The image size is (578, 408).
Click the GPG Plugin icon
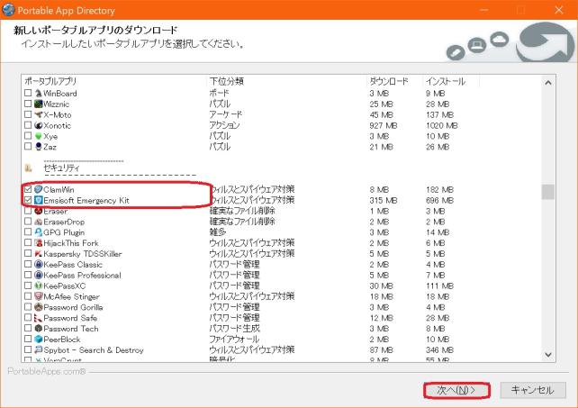[39, 232]
